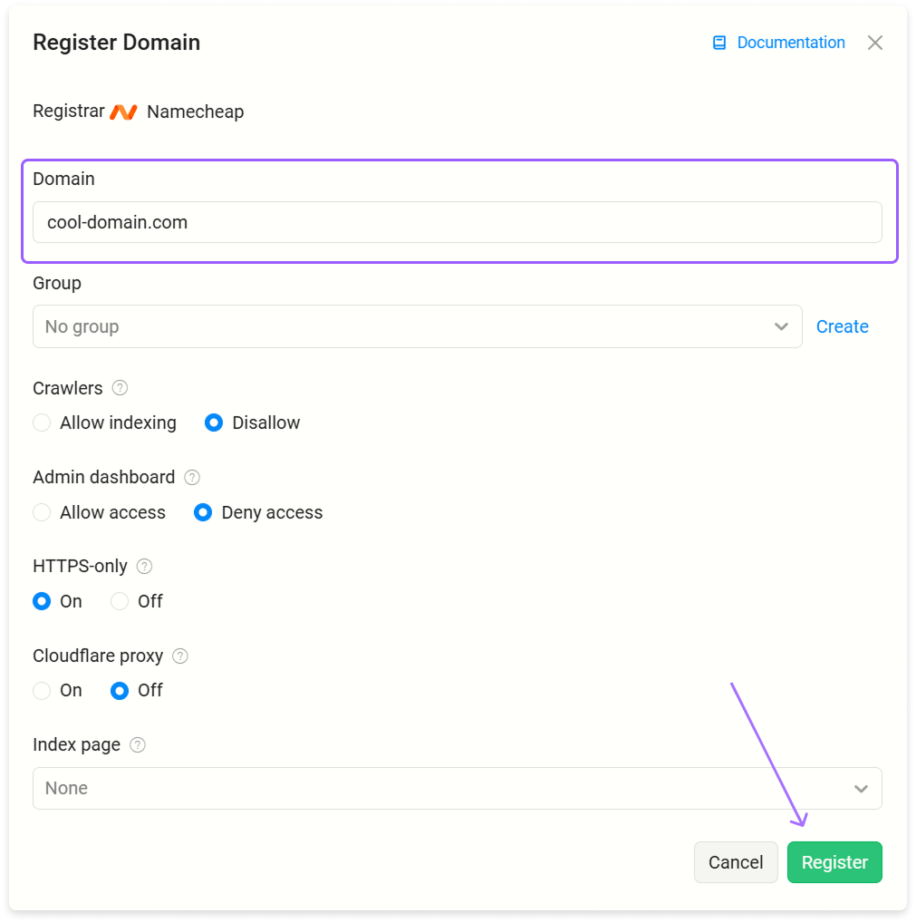Viewport: 916px width, 923px height.
Task: Open the Index page dropdown showing None
Action: (458, 788)
